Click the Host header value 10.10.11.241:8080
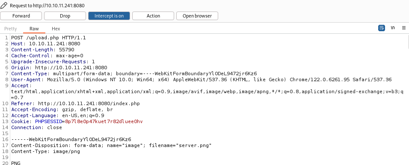The height and width of the screenshot is (165, 409). tap(54, 44)
